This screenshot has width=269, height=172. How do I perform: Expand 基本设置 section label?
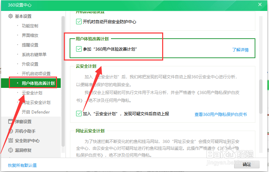23,16
